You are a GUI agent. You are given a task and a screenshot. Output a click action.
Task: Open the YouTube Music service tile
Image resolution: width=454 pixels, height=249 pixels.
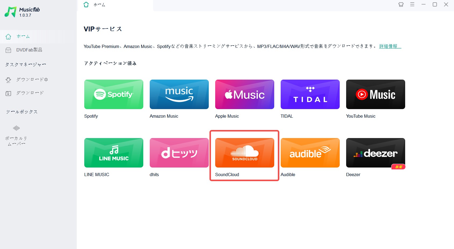[x=376, y=94]
